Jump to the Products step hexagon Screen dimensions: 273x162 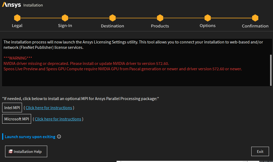(x=160, y=18)
